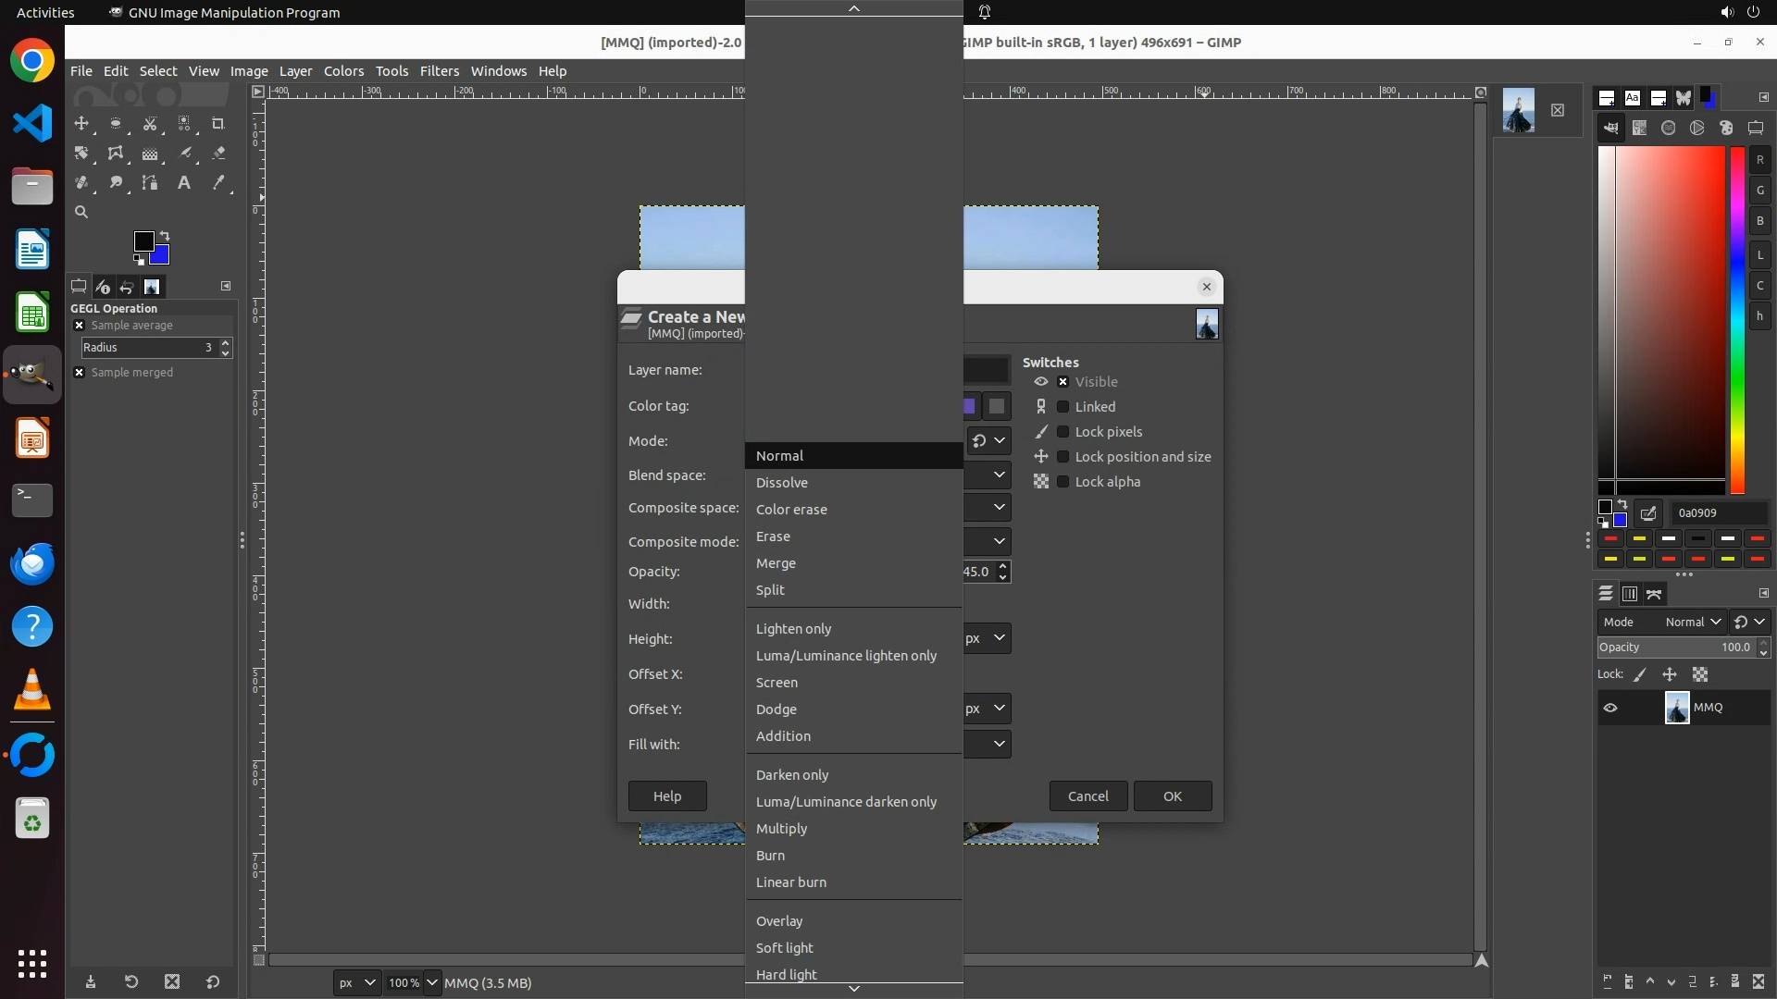Viewport: 1777px width, 999px height.
Task: Toggle the Linked switch checkbox
Action: [1063, 407]
